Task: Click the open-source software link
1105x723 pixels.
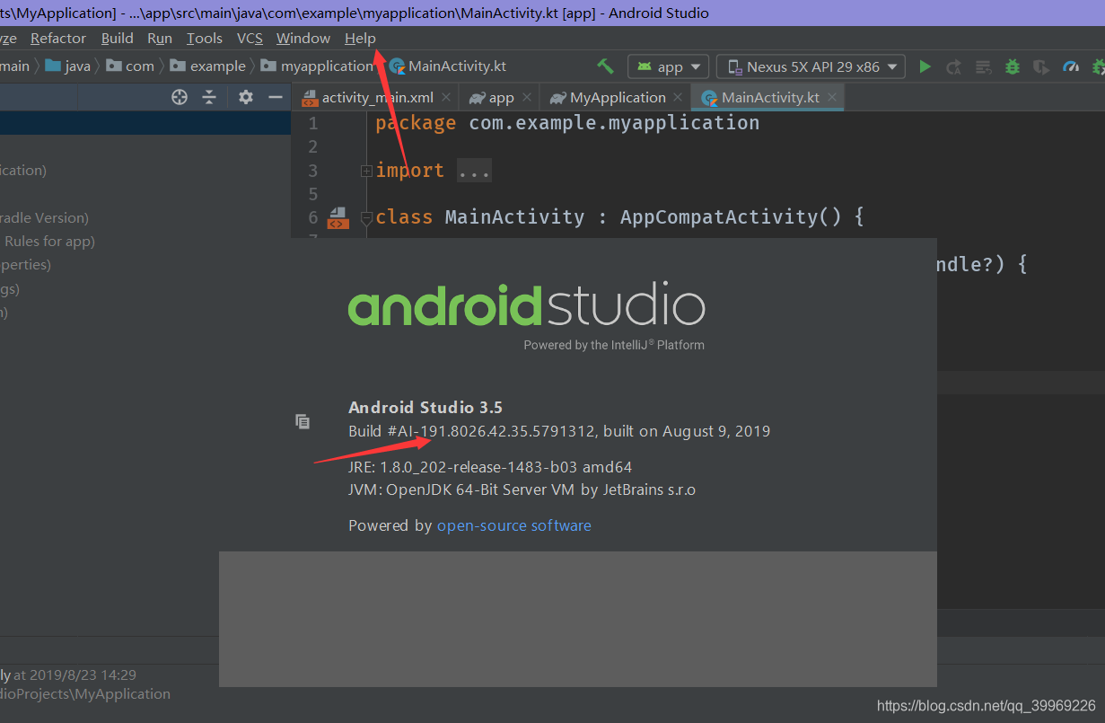Action: 513,525
